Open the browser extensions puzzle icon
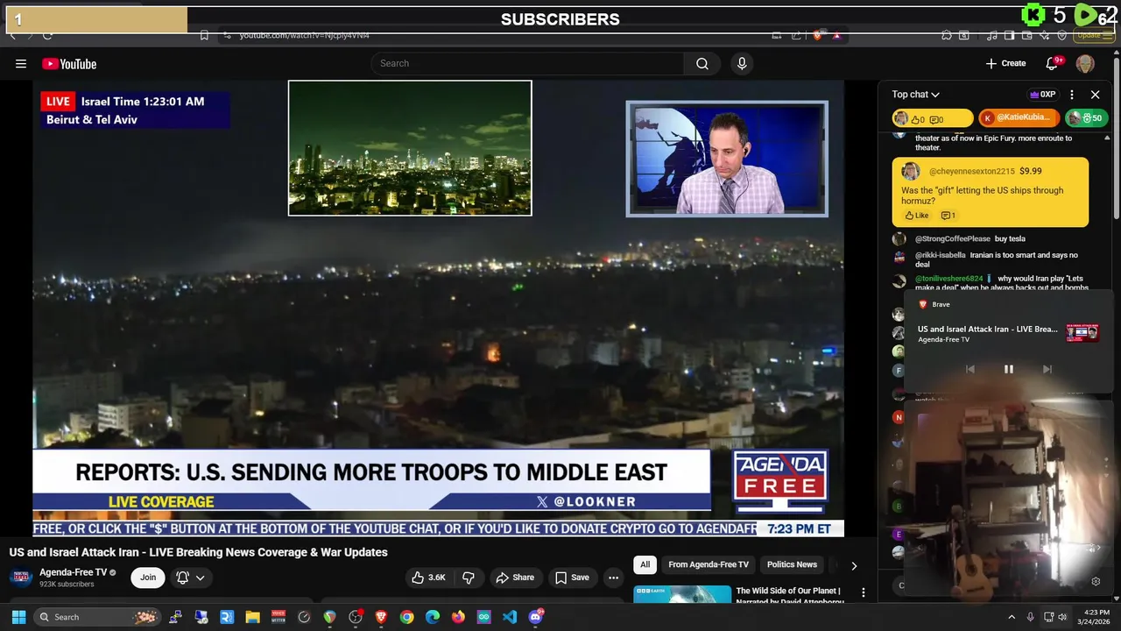Screen dimensions: 1121x631 tap(947, 35)
